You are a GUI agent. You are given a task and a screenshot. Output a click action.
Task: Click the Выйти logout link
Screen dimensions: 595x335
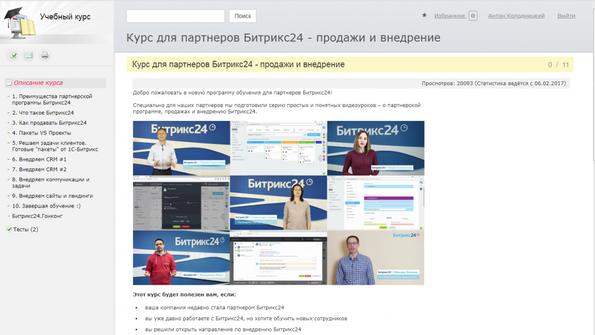tap(566, 16)
